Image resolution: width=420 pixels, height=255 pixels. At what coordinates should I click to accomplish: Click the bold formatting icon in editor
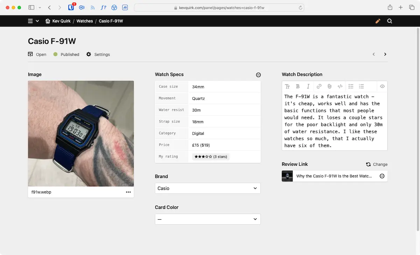(x=298, y=86)
